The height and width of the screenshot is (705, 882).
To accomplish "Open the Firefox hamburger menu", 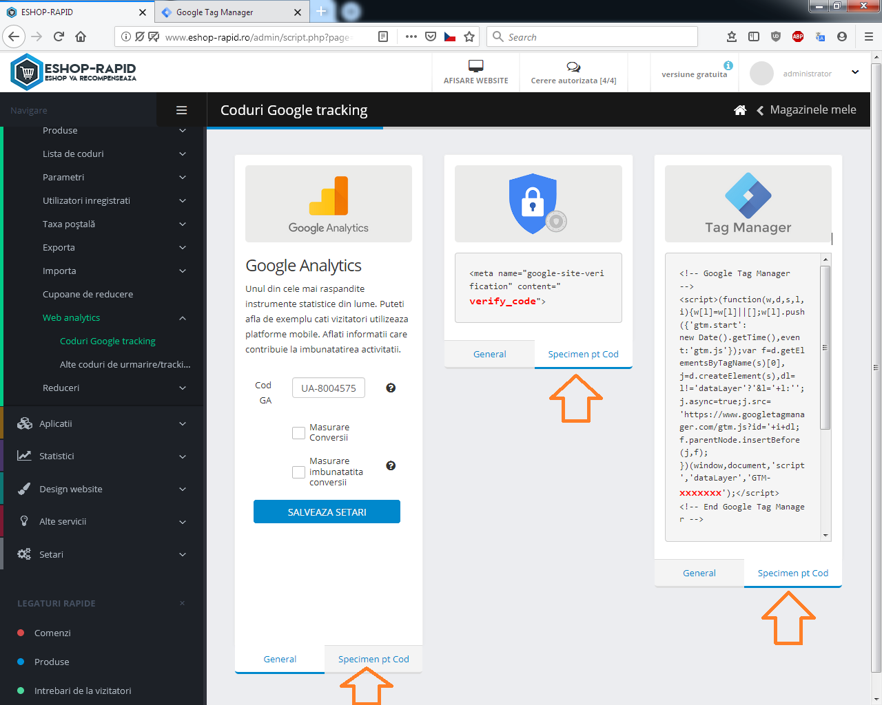I will tap(868, 36).
